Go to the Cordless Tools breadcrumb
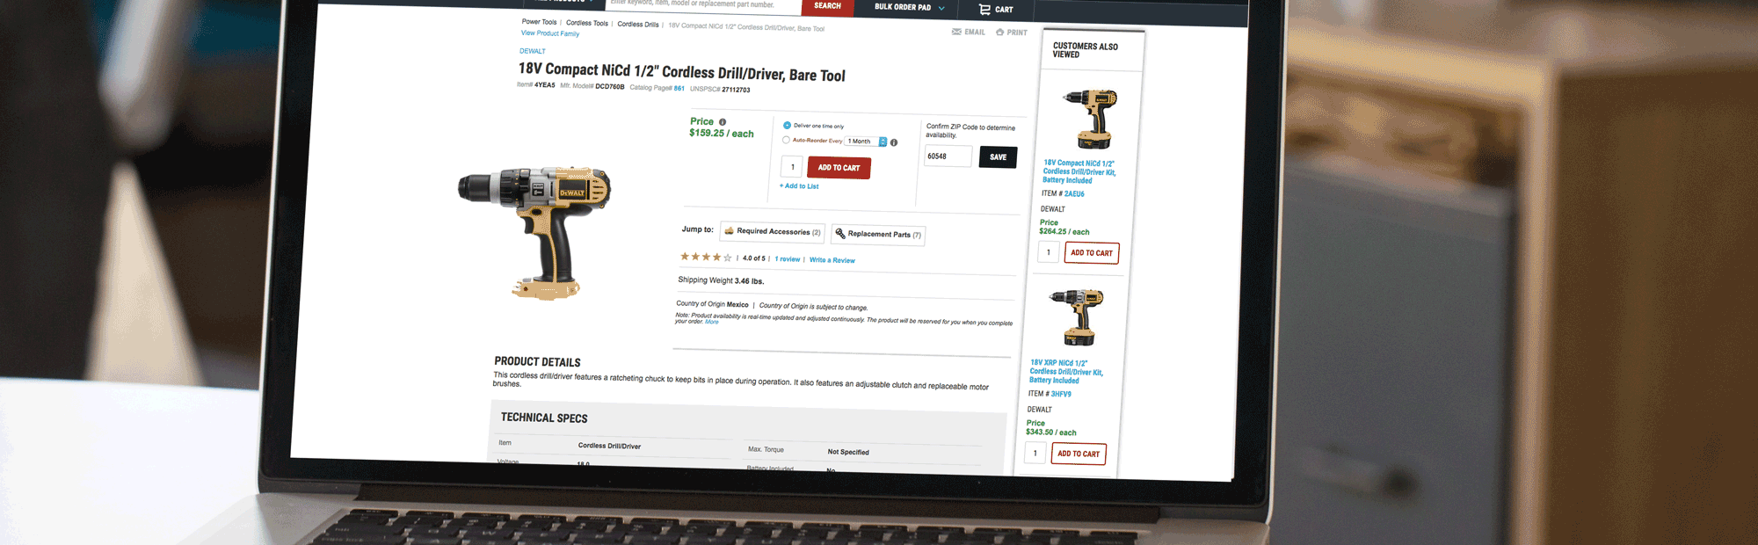 (x=587, y=24)
